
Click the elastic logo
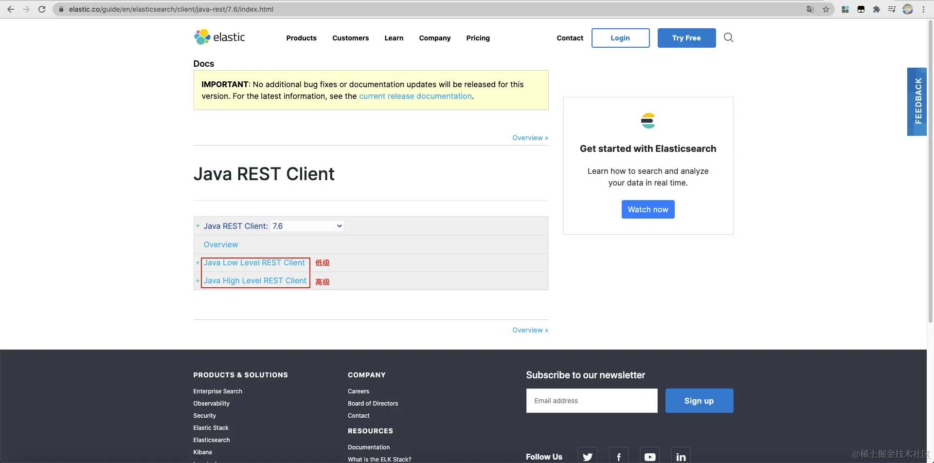coord(219,37)
